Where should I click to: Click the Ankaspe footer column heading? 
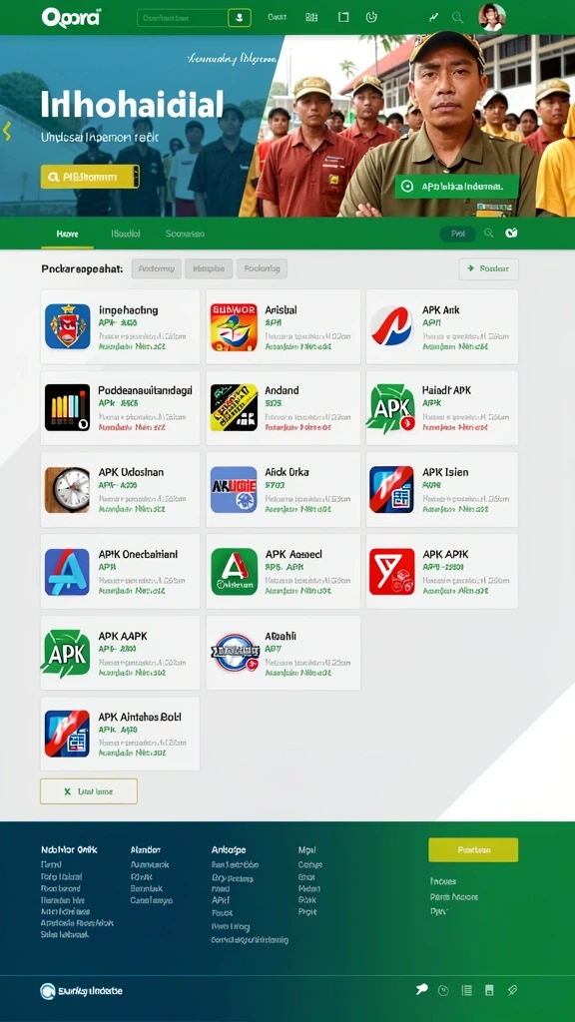click(x=229, y=850)
